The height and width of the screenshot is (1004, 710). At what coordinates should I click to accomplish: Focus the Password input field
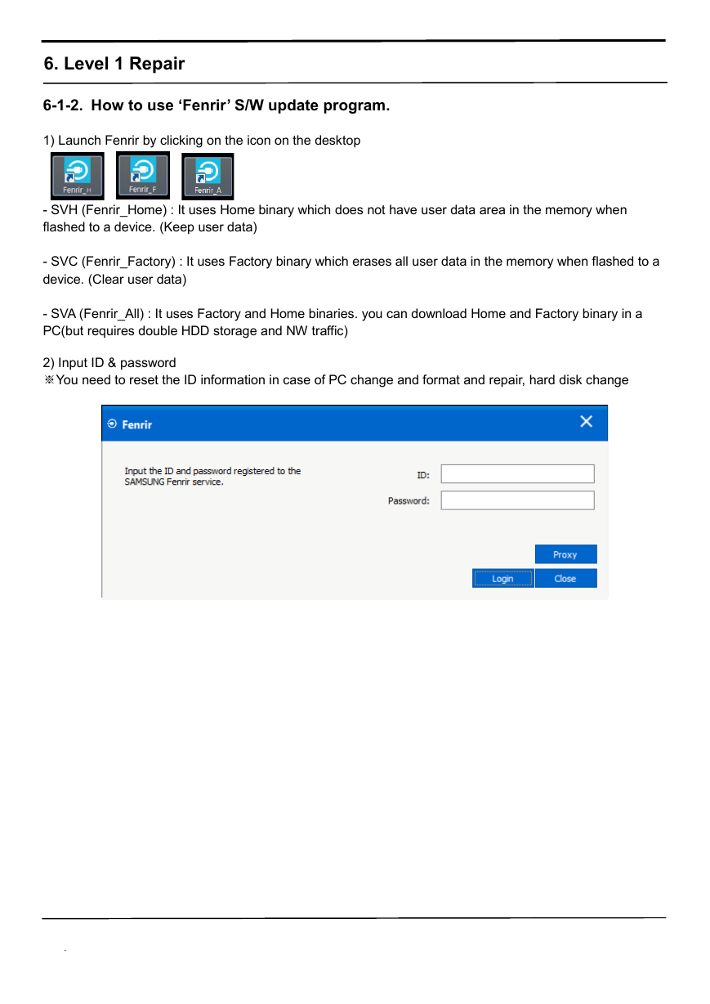tap(517, 500)
